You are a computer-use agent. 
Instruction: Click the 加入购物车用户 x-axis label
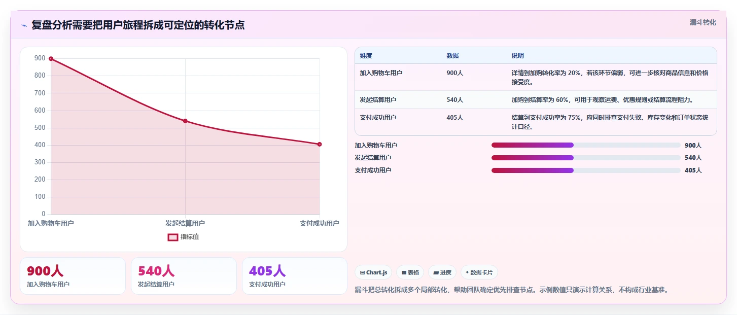[x=51, y=223]
